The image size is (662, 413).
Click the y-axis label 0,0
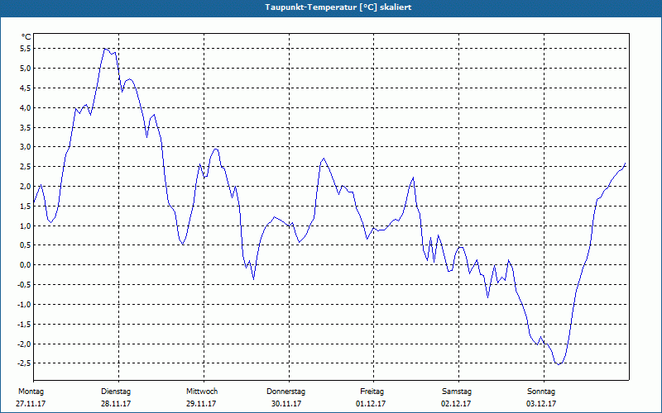[26, 265]
